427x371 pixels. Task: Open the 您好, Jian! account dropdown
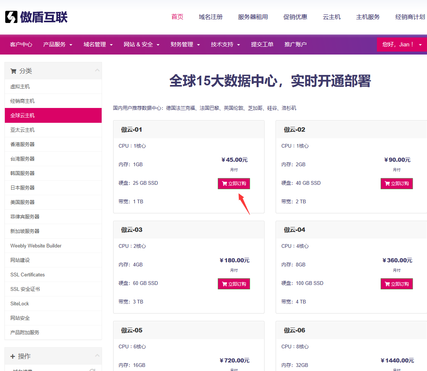pyautogui.click(x=402, y=45)
